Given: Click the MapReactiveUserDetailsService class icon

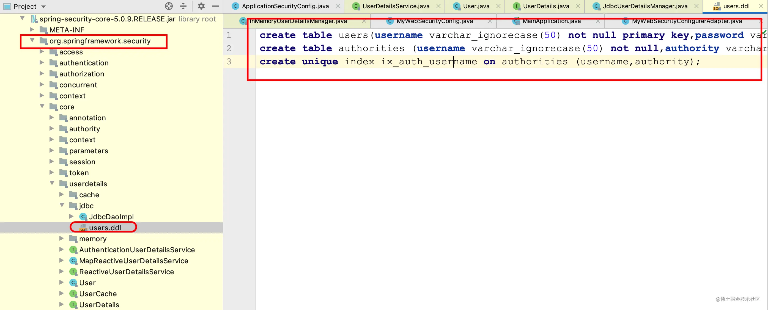Looking at the screenshot, I should [x=73, y=261].
